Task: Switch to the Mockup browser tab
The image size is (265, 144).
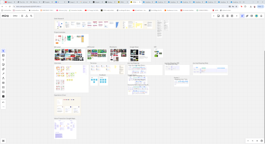Action: 110,2
